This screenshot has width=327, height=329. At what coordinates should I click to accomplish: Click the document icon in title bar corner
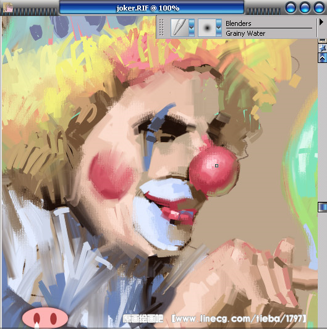pyautogui.click(x=8, y=8)
